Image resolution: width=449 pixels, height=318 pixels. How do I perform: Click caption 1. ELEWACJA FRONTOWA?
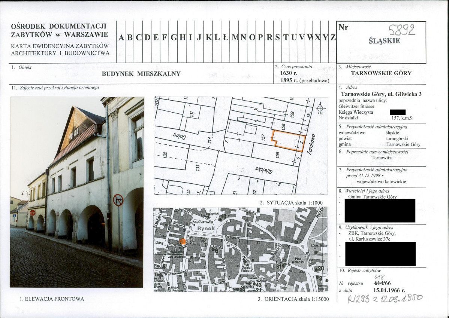click(x=52, y=299)
